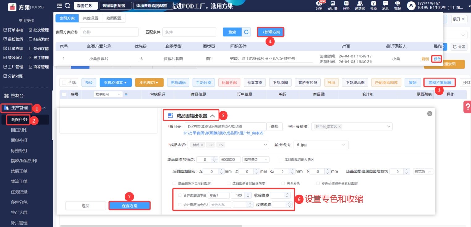Click the 保存方案 button
Image resolution: width=471 pixels, height=227 pixels.
tap(129, 206)
